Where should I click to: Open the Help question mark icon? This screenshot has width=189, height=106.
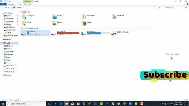click(188, 4)
